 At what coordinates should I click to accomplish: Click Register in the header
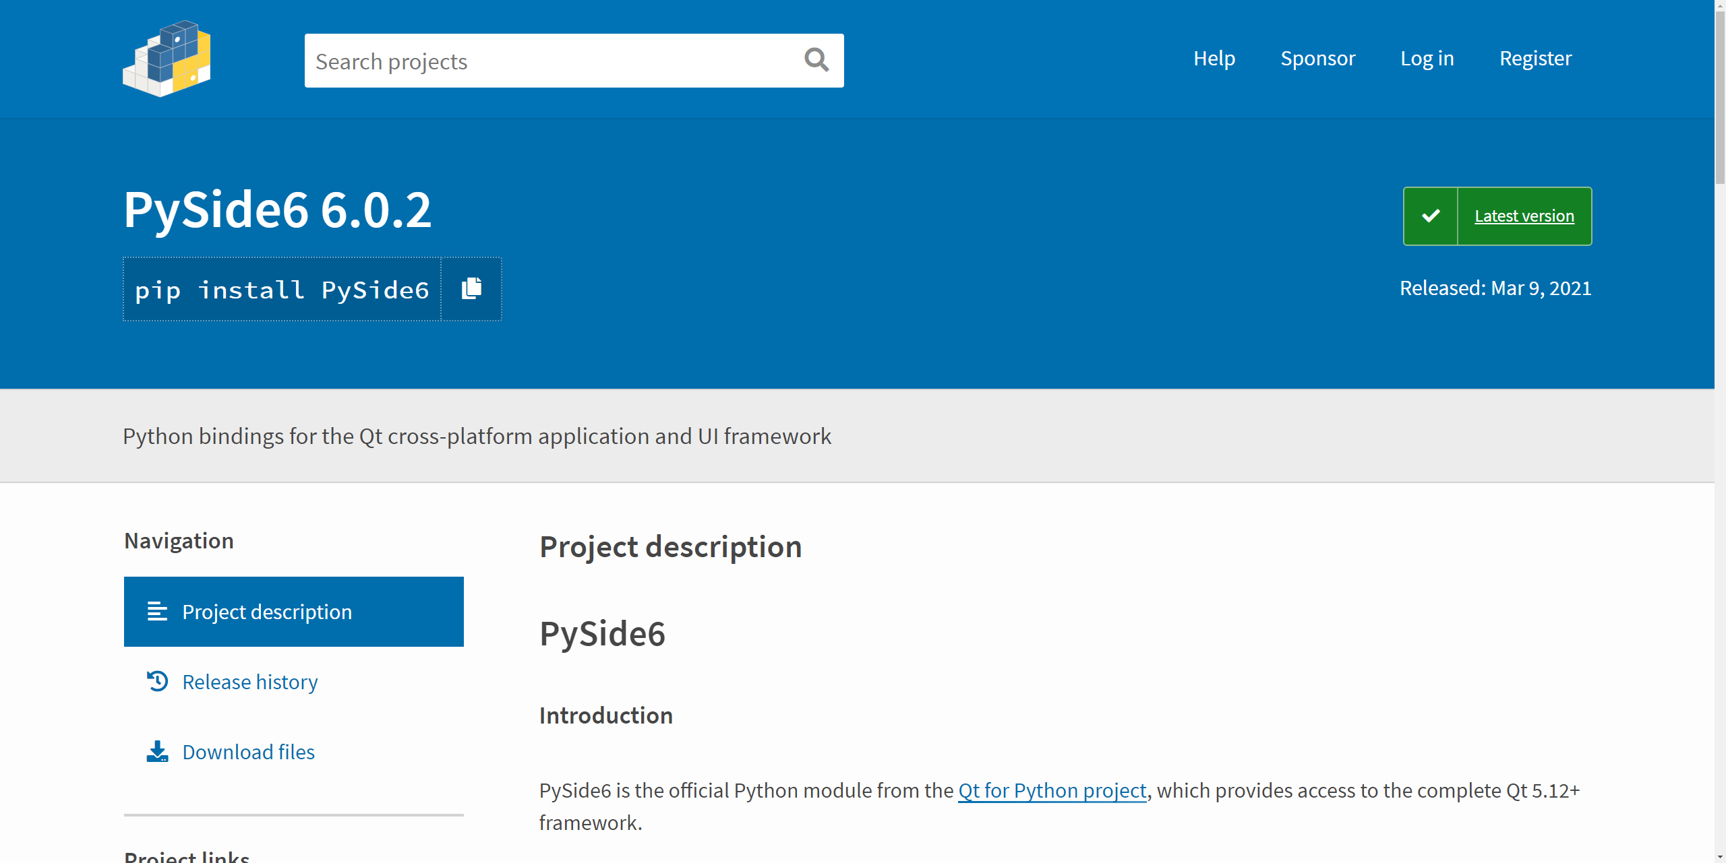tap(1535, 59)
